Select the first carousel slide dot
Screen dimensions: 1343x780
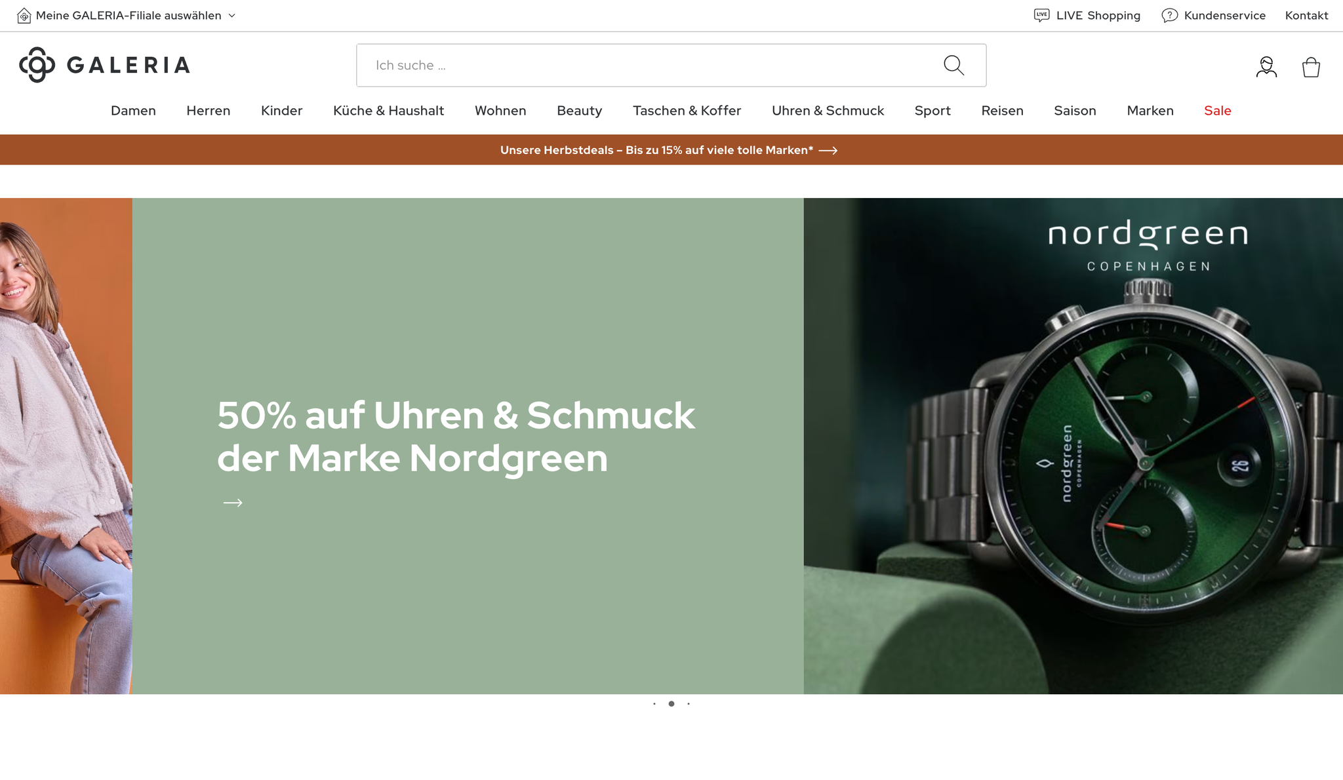(x=654, y=704)
